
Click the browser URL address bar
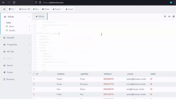(101, 2)
